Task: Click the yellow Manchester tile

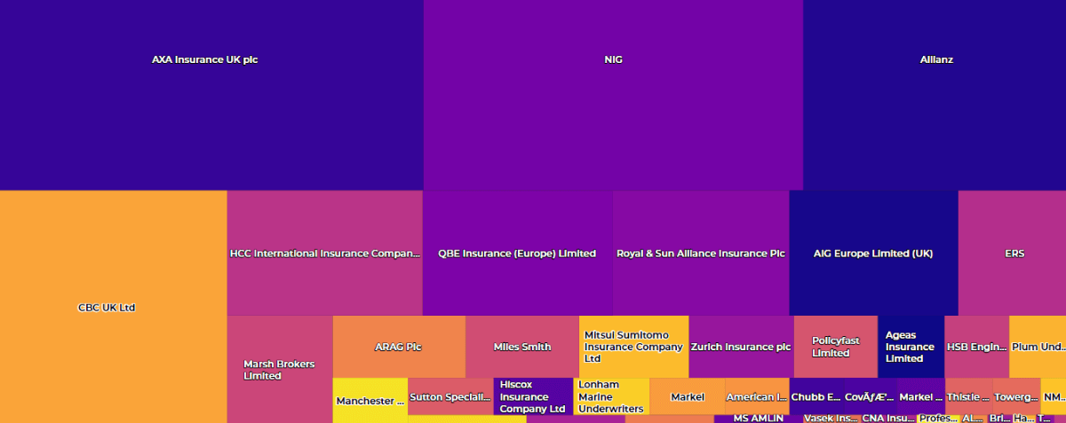Action: (x=370, y=400)
